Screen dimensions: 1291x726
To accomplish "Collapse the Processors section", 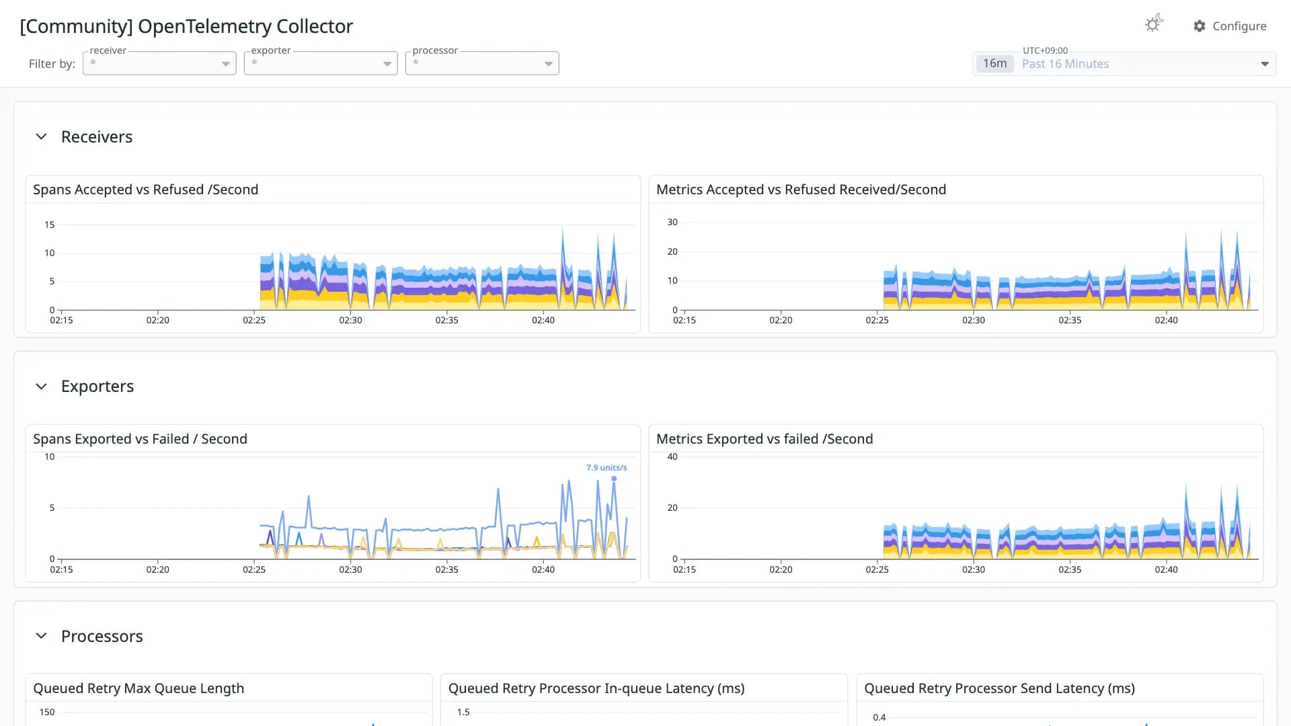I will pyautogui.click(x=41, y=636).
